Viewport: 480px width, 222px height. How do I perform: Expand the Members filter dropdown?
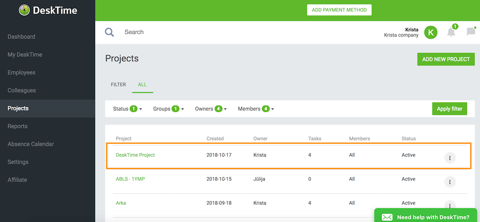click(256, 109)
